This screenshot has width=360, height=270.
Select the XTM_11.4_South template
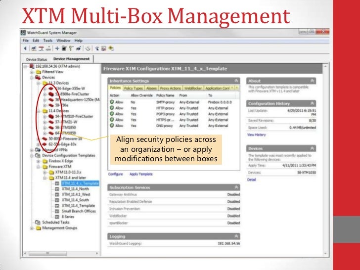75,200
